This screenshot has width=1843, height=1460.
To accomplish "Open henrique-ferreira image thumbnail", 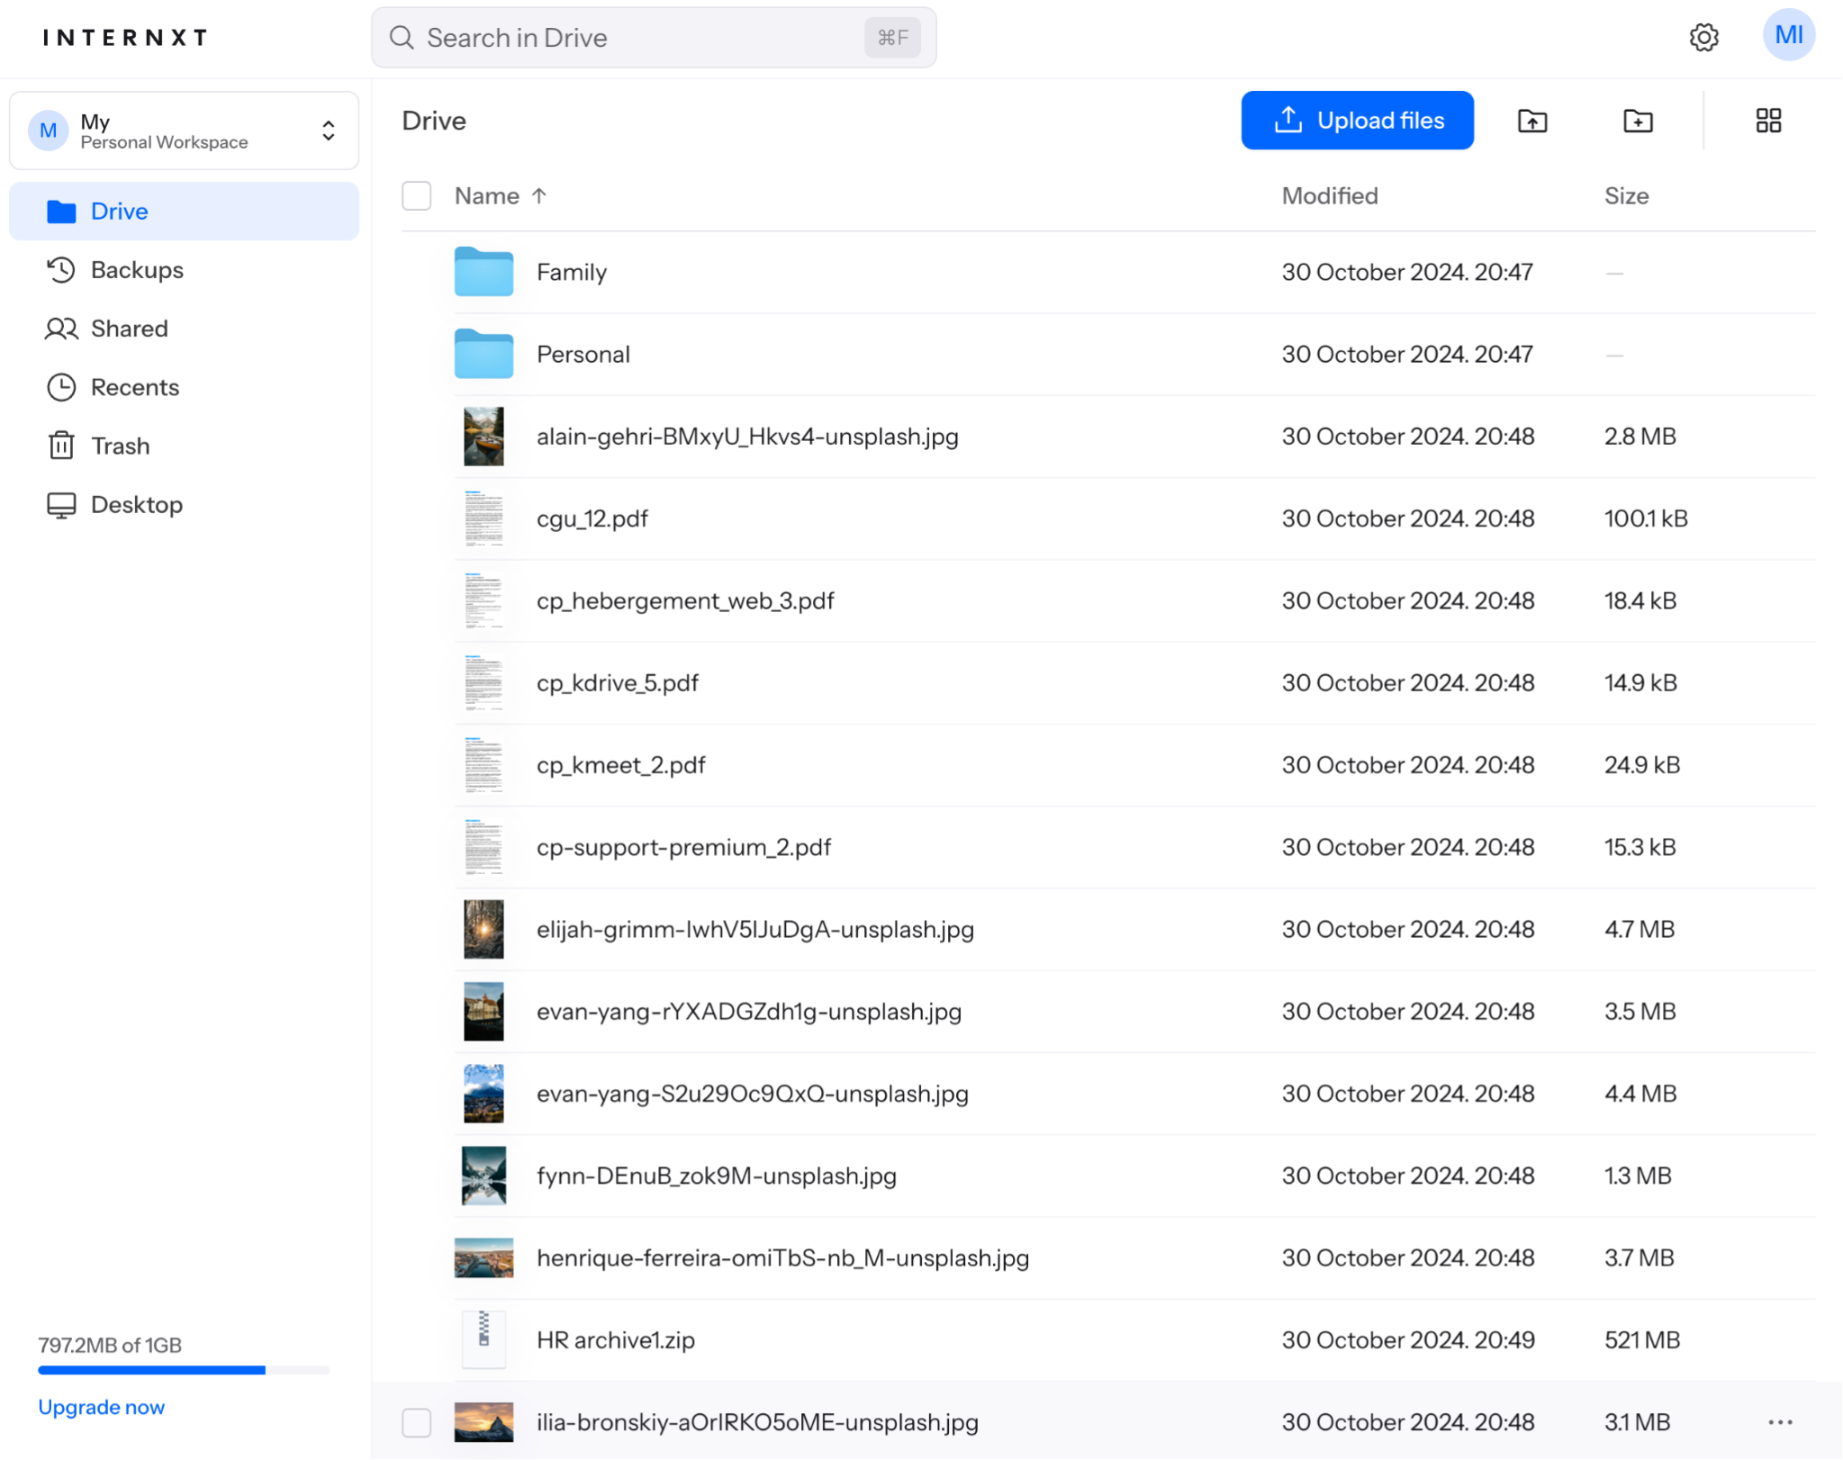I will point(483,1257).
